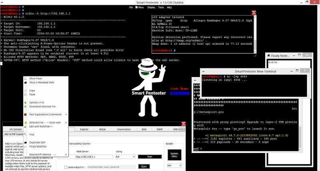
Task: Open the Display menu
Action: pos(151,7)
